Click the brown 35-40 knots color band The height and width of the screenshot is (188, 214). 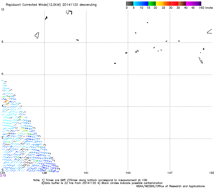(x=182, y=3)
